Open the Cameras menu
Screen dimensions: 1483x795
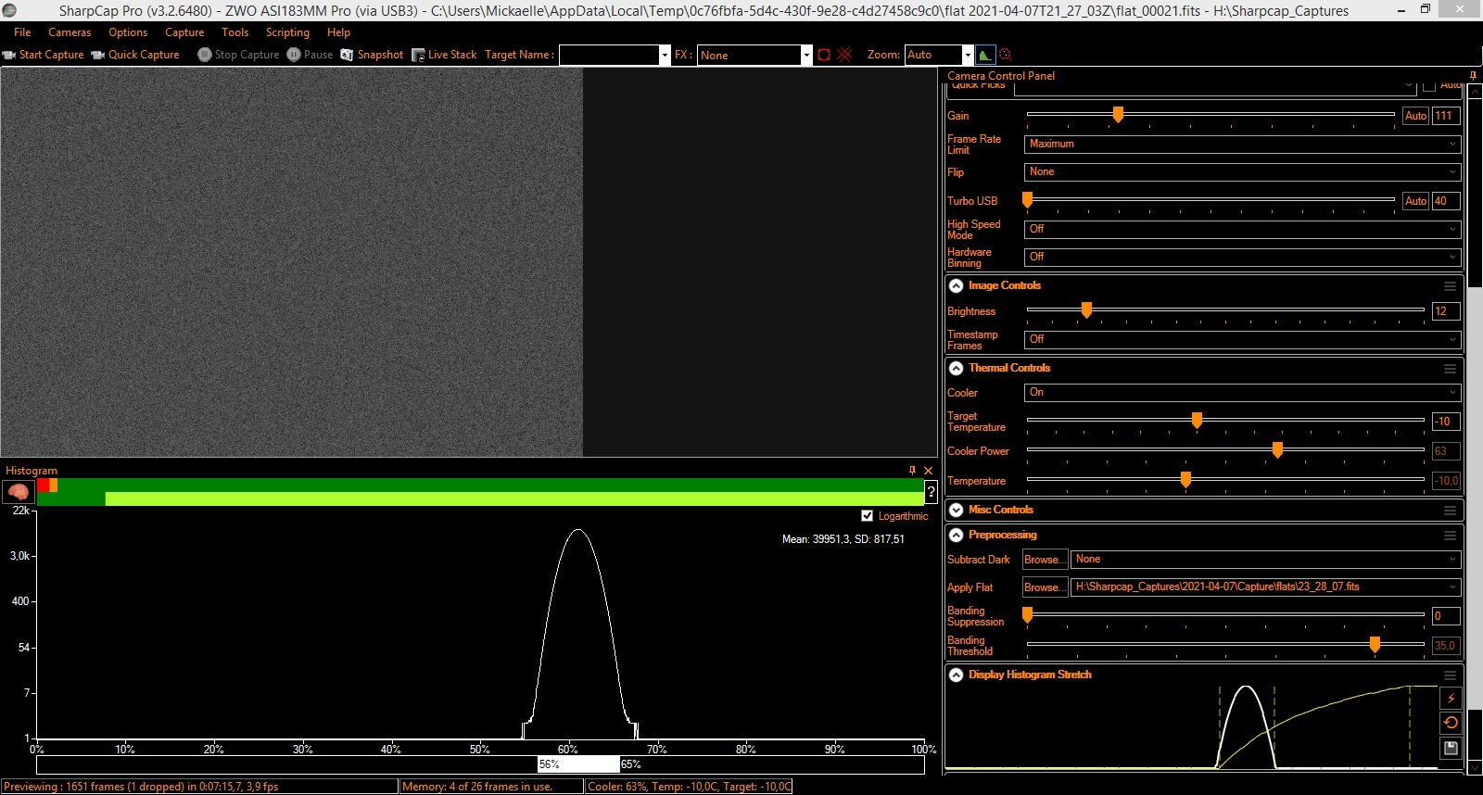[x=70, y=32]
